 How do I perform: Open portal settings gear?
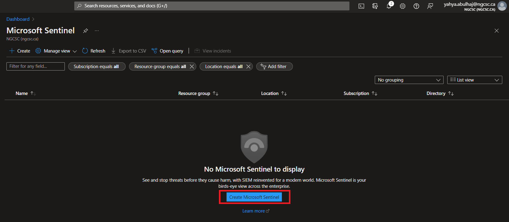click(x=403, y=6)
